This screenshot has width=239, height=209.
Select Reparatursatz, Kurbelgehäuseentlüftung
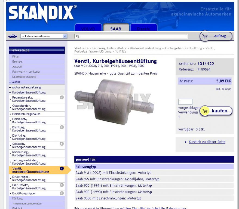tap(37, 99)
